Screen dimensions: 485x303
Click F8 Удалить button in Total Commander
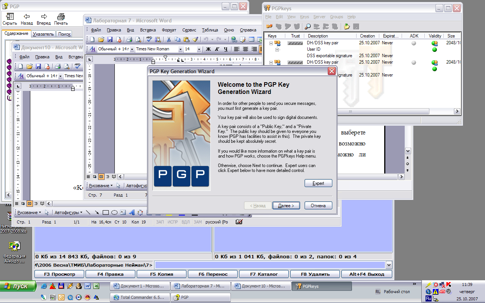pyautogui.click(x=315, y=274)
